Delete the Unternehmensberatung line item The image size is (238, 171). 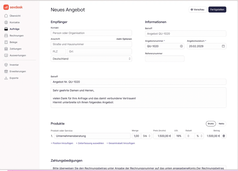point(224,136)
